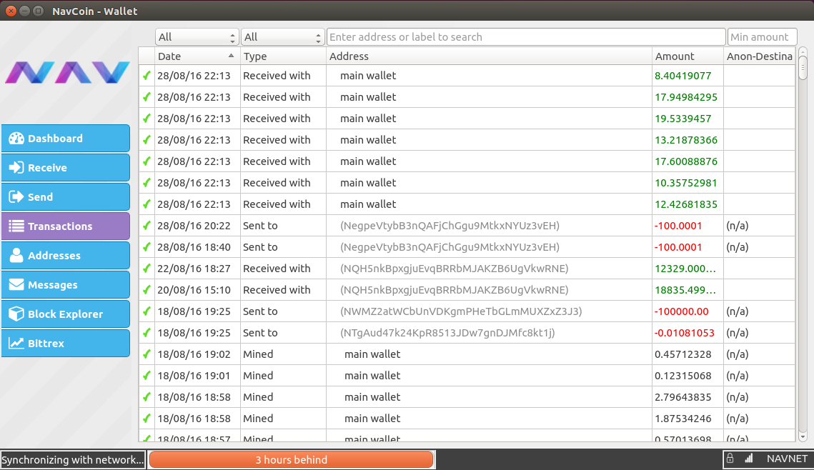This screenshot has height=470, width=814.
Task: Open the Block Explorer page
Action: (x=66, y=314)
